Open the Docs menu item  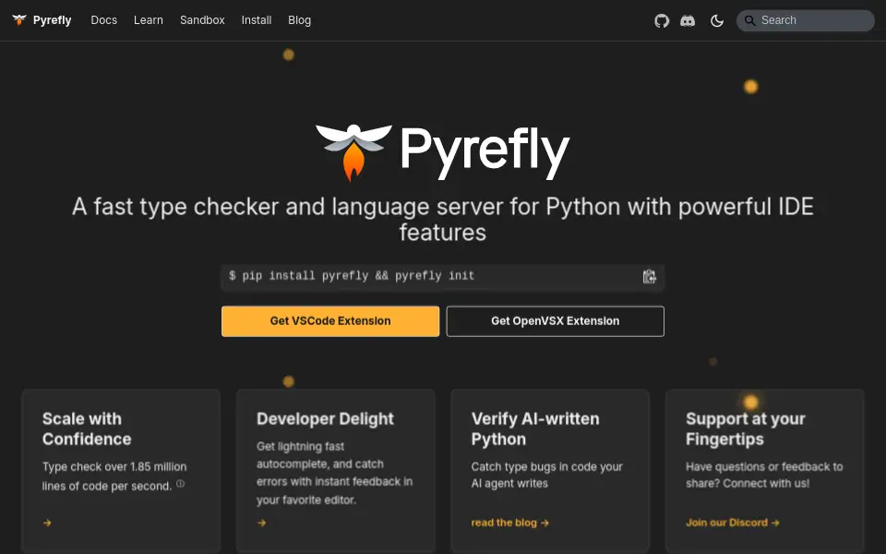click(104, 20)
